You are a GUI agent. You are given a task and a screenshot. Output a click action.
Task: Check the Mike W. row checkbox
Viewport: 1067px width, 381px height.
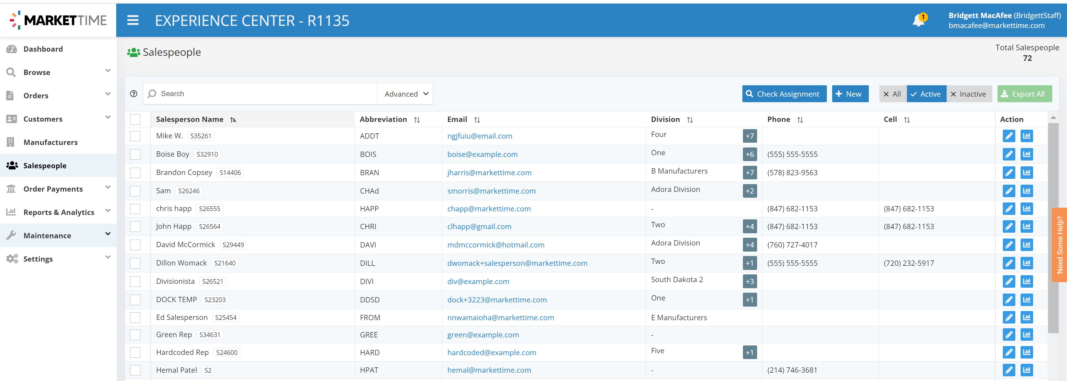[x=135, y=136]
